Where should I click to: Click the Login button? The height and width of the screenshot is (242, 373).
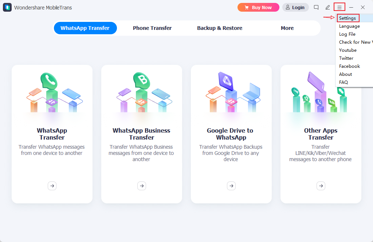coord(295,7)
